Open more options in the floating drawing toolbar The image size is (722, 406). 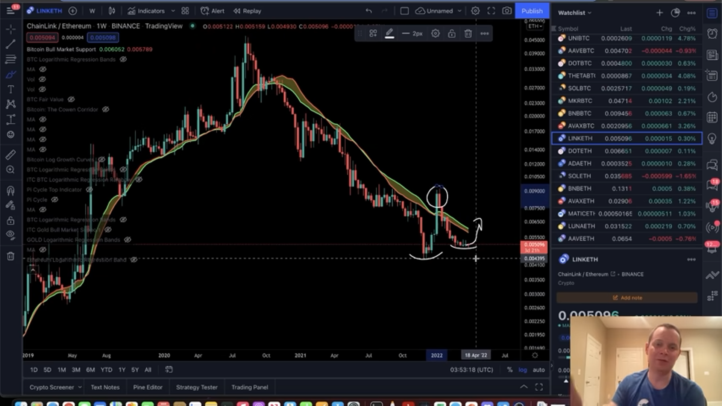click(x=484, y=33)
